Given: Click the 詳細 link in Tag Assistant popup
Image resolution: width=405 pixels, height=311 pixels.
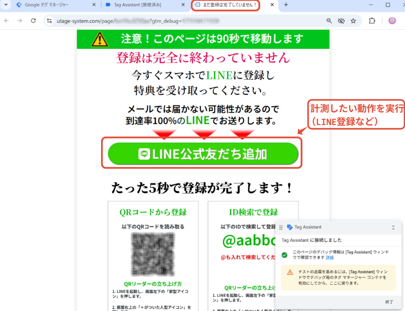Looking at the screenshot, I should coord(330,258).
